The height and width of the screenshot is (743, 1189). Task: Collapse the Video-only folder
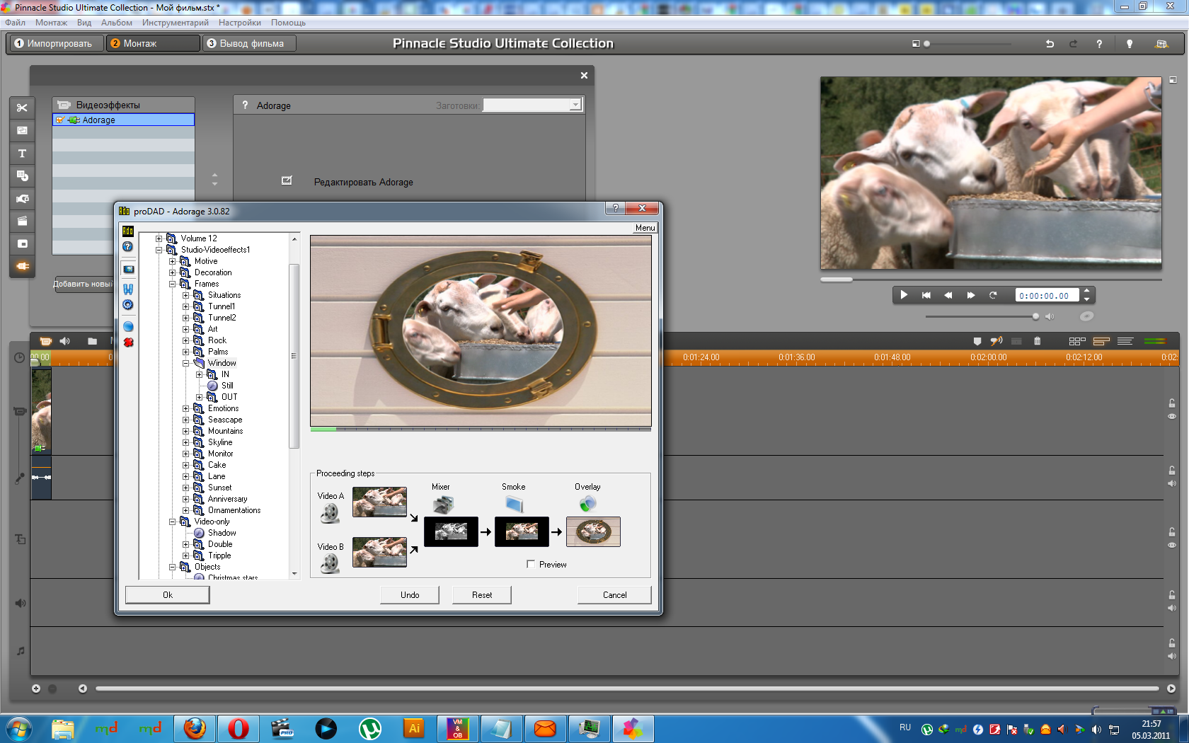click(172, 522)
